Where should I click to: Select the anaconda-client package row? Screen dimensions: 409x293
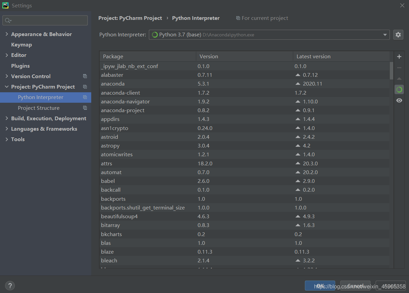[x=244, y=93]
